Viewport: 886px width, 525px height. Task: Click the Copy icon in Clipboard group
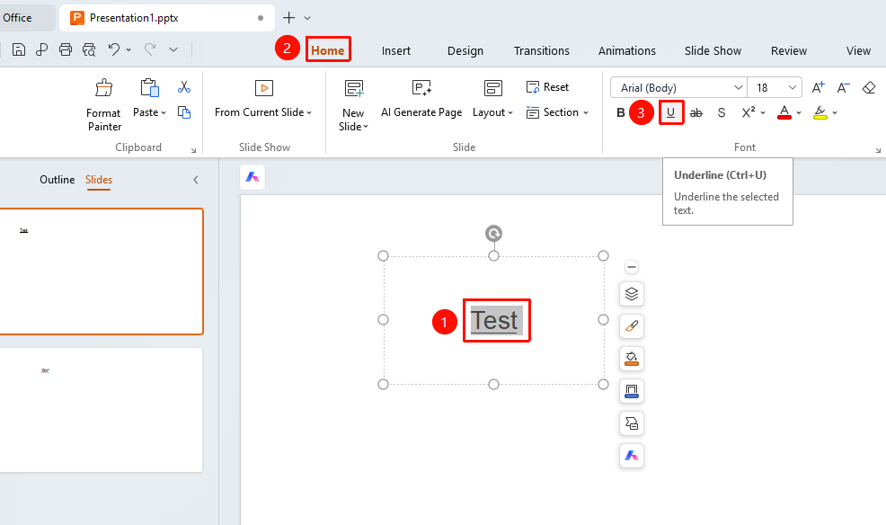pos(184,112)
